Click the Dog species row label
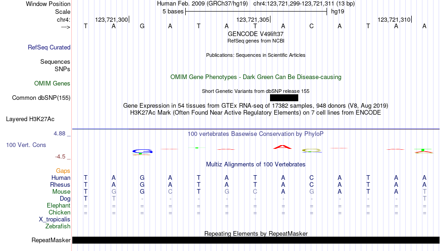The width and height of the screenshot is (440, 251). (65, 199)
